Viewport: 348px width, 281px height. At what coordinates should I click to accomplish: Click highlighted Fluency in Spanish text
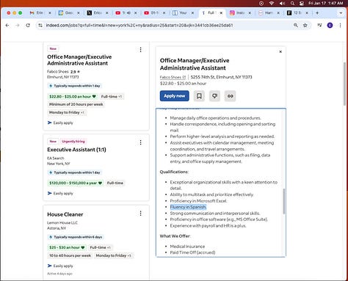coord(188,207)
